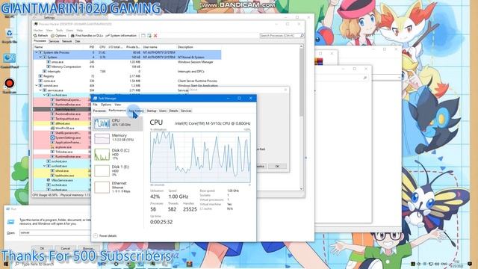478x269 pixels.
Task: Open Task Manager Options menu
Action: click(x=106, y=105)
